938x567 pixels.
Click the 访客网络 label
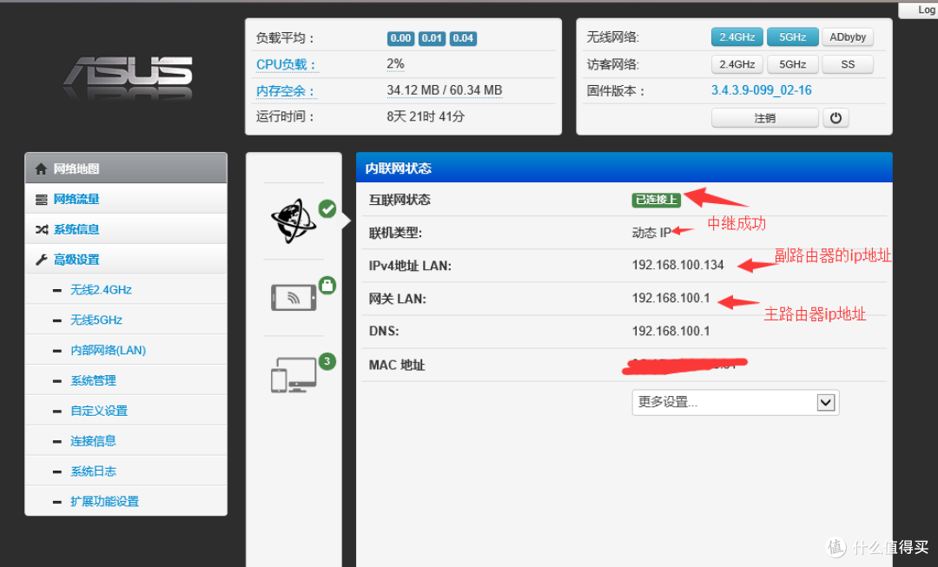click(x=612, y=64)
